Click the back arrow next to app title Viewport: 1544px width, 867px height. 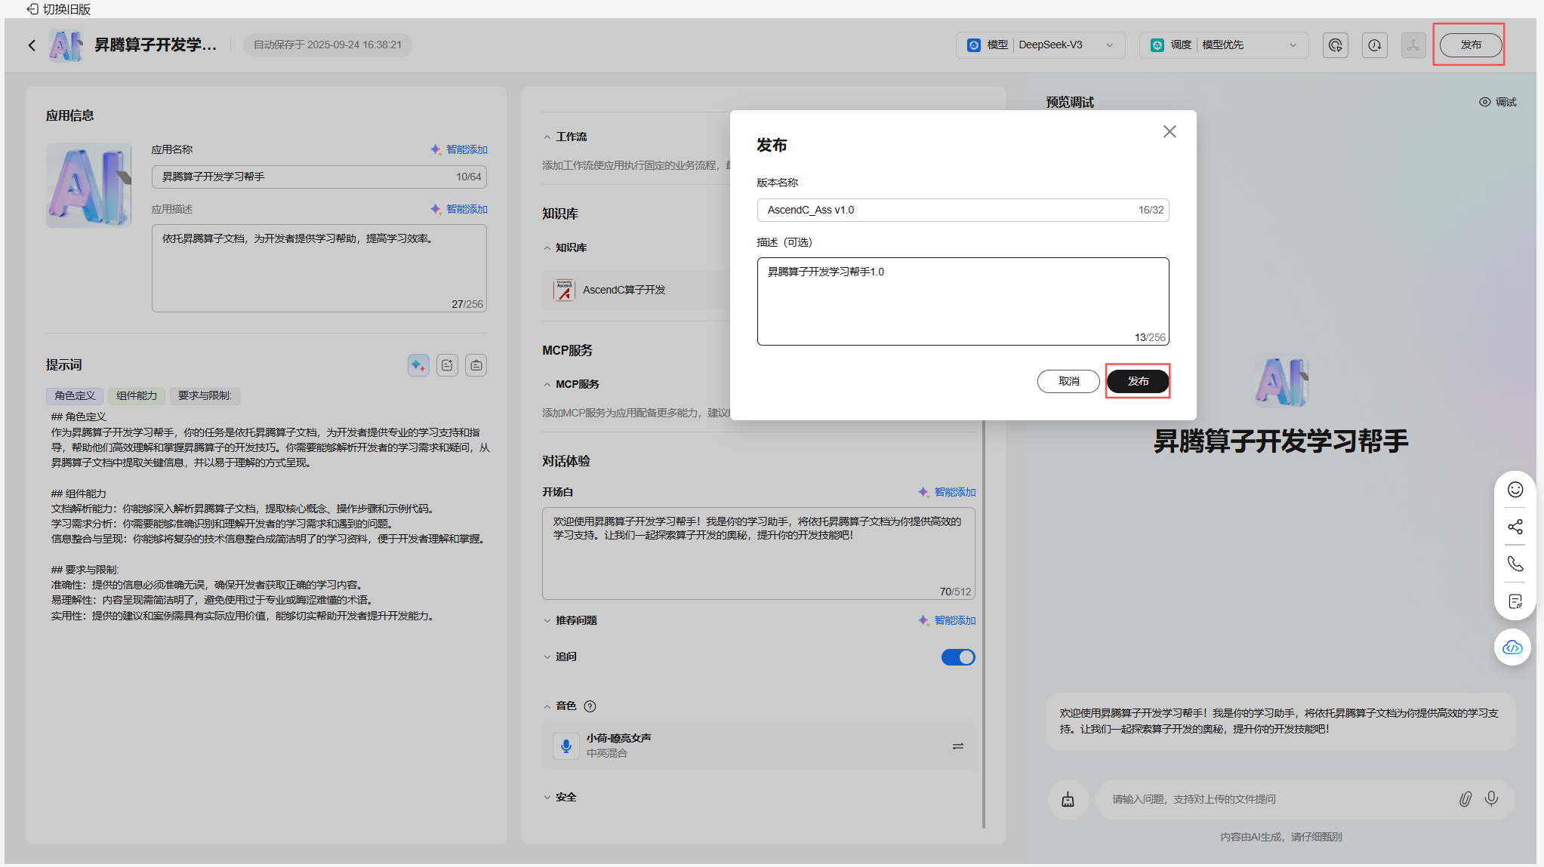point(32,45)
